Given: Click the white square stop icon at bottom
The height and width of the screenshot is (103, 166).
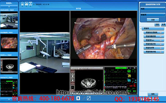Looking at the screenshot, I should point(78,98).
